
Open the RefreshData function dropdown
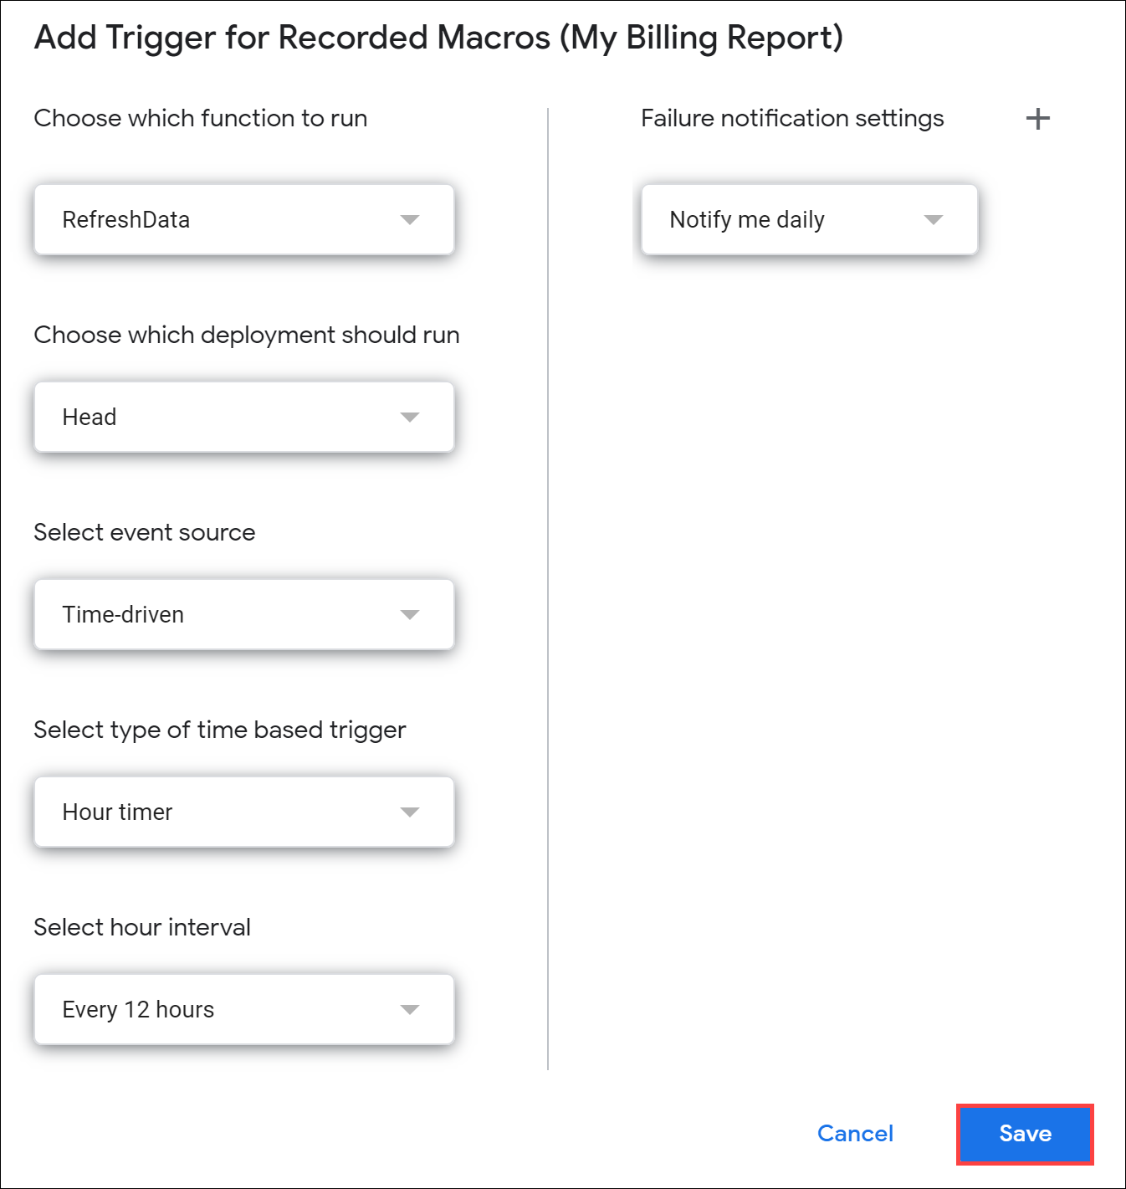click(x=244, y=219)
